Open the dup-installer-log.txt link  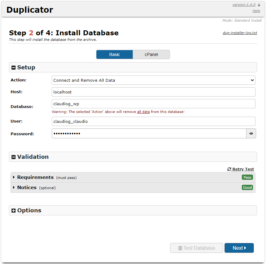pyautogui.click(x=240, y=33)
